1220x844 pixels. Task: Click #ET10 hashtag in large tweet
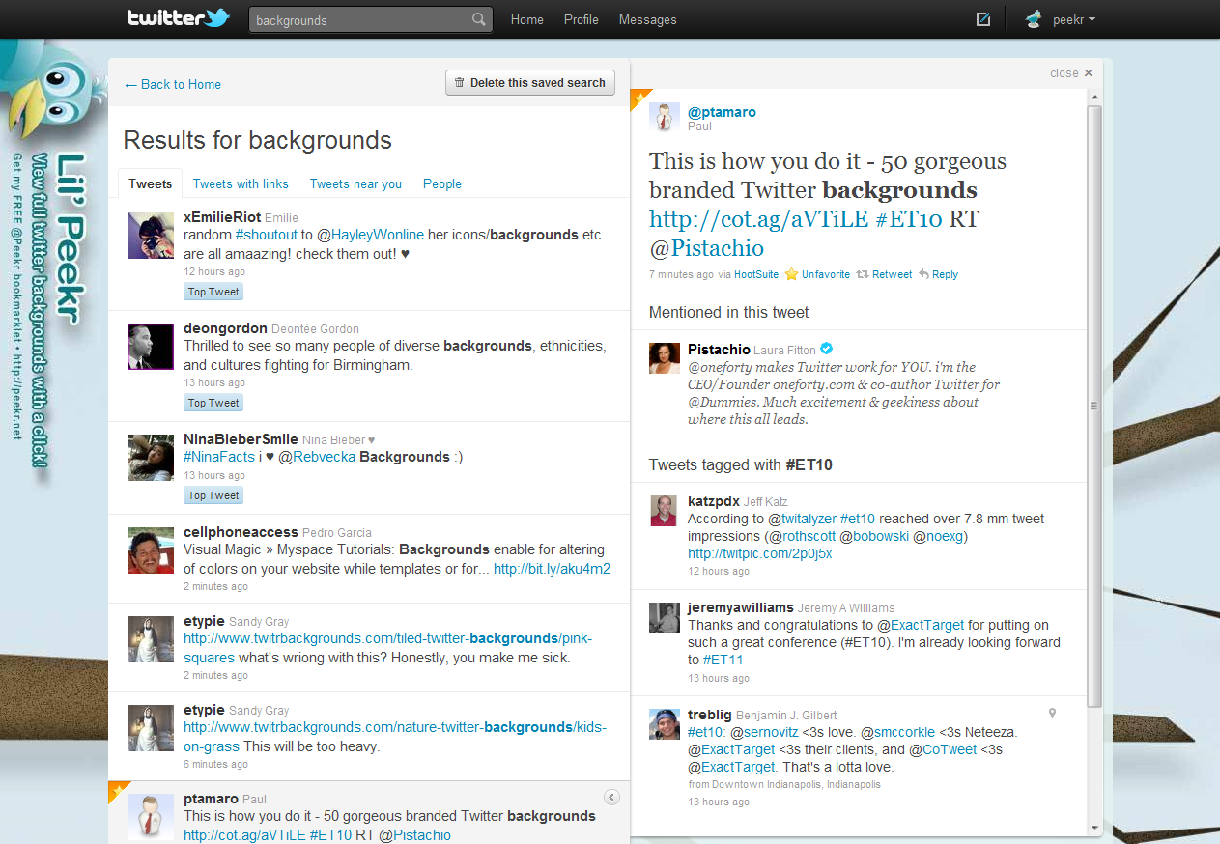908,219
